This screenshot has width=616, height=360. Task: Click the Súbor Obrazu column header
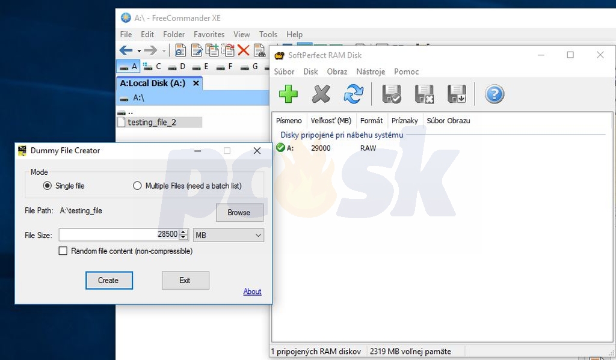coord(448,121)
